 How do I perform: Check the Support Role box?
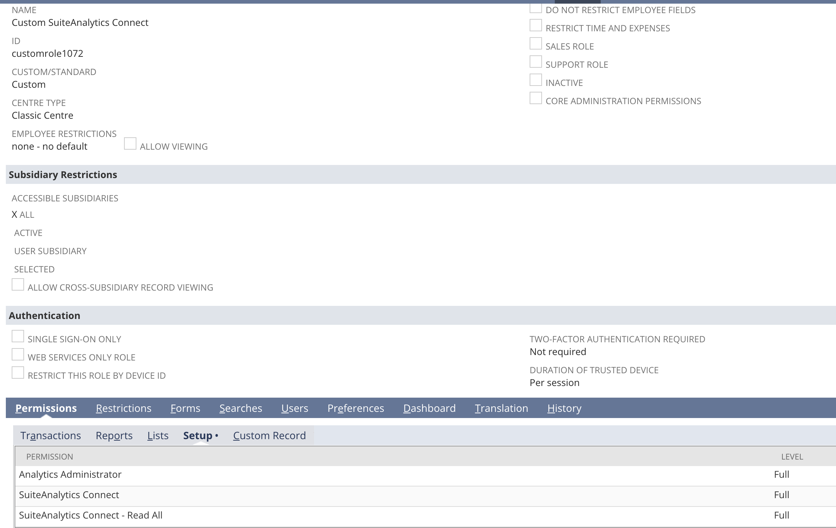click(x=535, y=62)
